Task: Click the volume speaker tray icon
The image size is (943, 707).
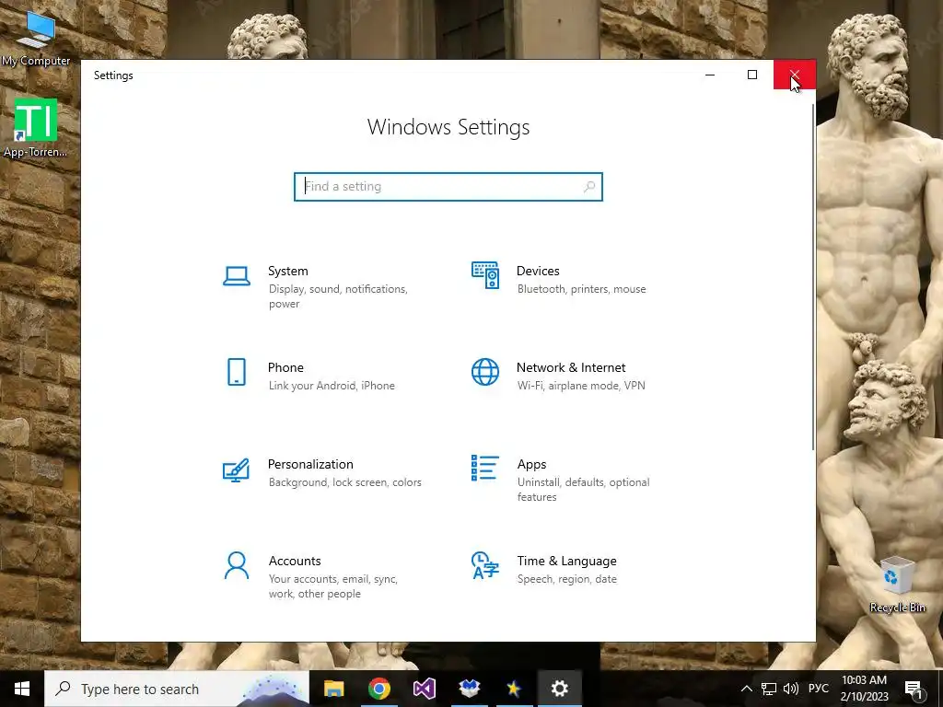Action: [791, 689]
